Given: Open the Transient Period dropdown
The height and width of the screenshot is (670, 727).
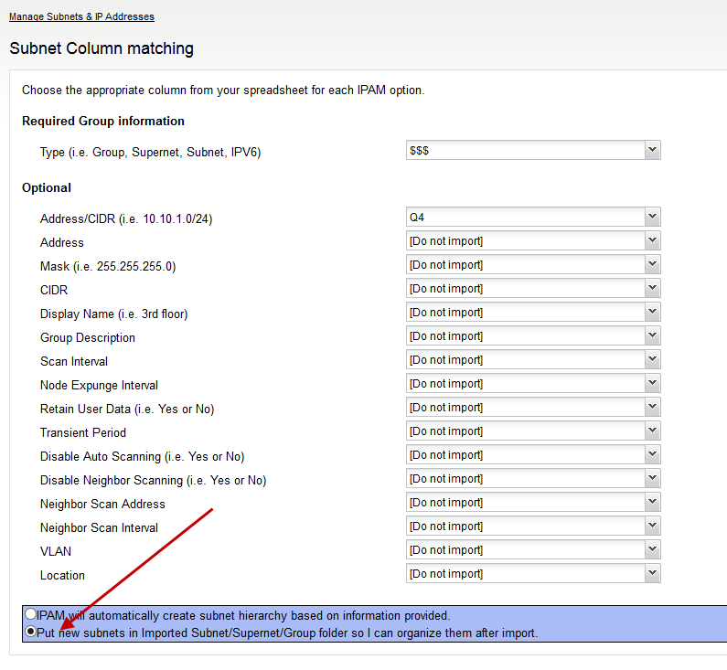Looking at the screenshot, I should pos(533,431).
